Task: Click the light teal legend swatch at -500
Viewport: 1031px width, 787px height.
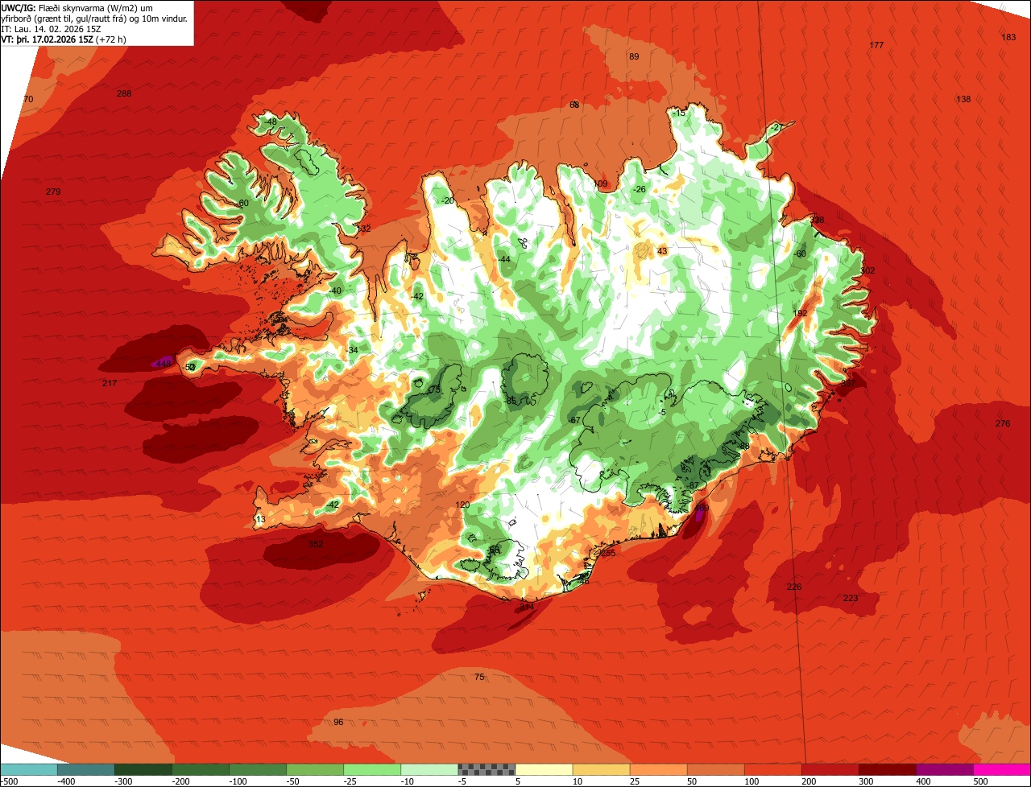Action: [29, 769]
